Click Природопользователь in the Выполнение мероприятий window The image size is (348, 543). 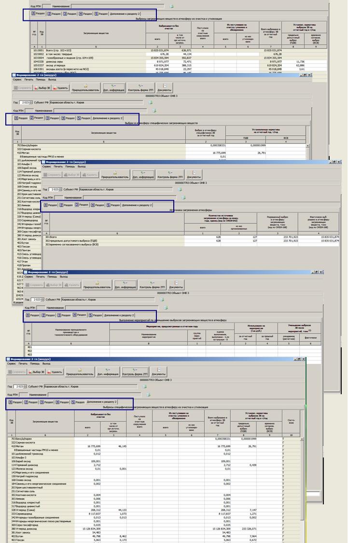tap(97, 285)
